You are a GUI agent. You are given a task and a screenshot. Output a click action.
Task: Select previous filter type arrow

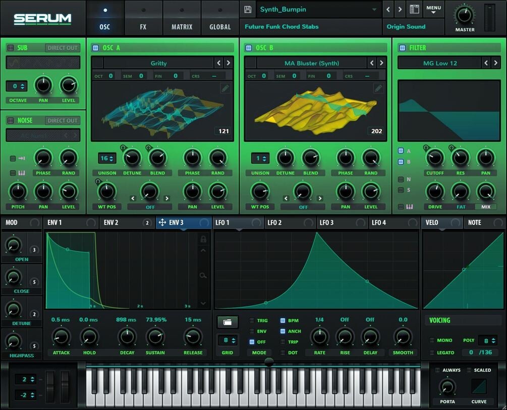click(x=486, y=63)
